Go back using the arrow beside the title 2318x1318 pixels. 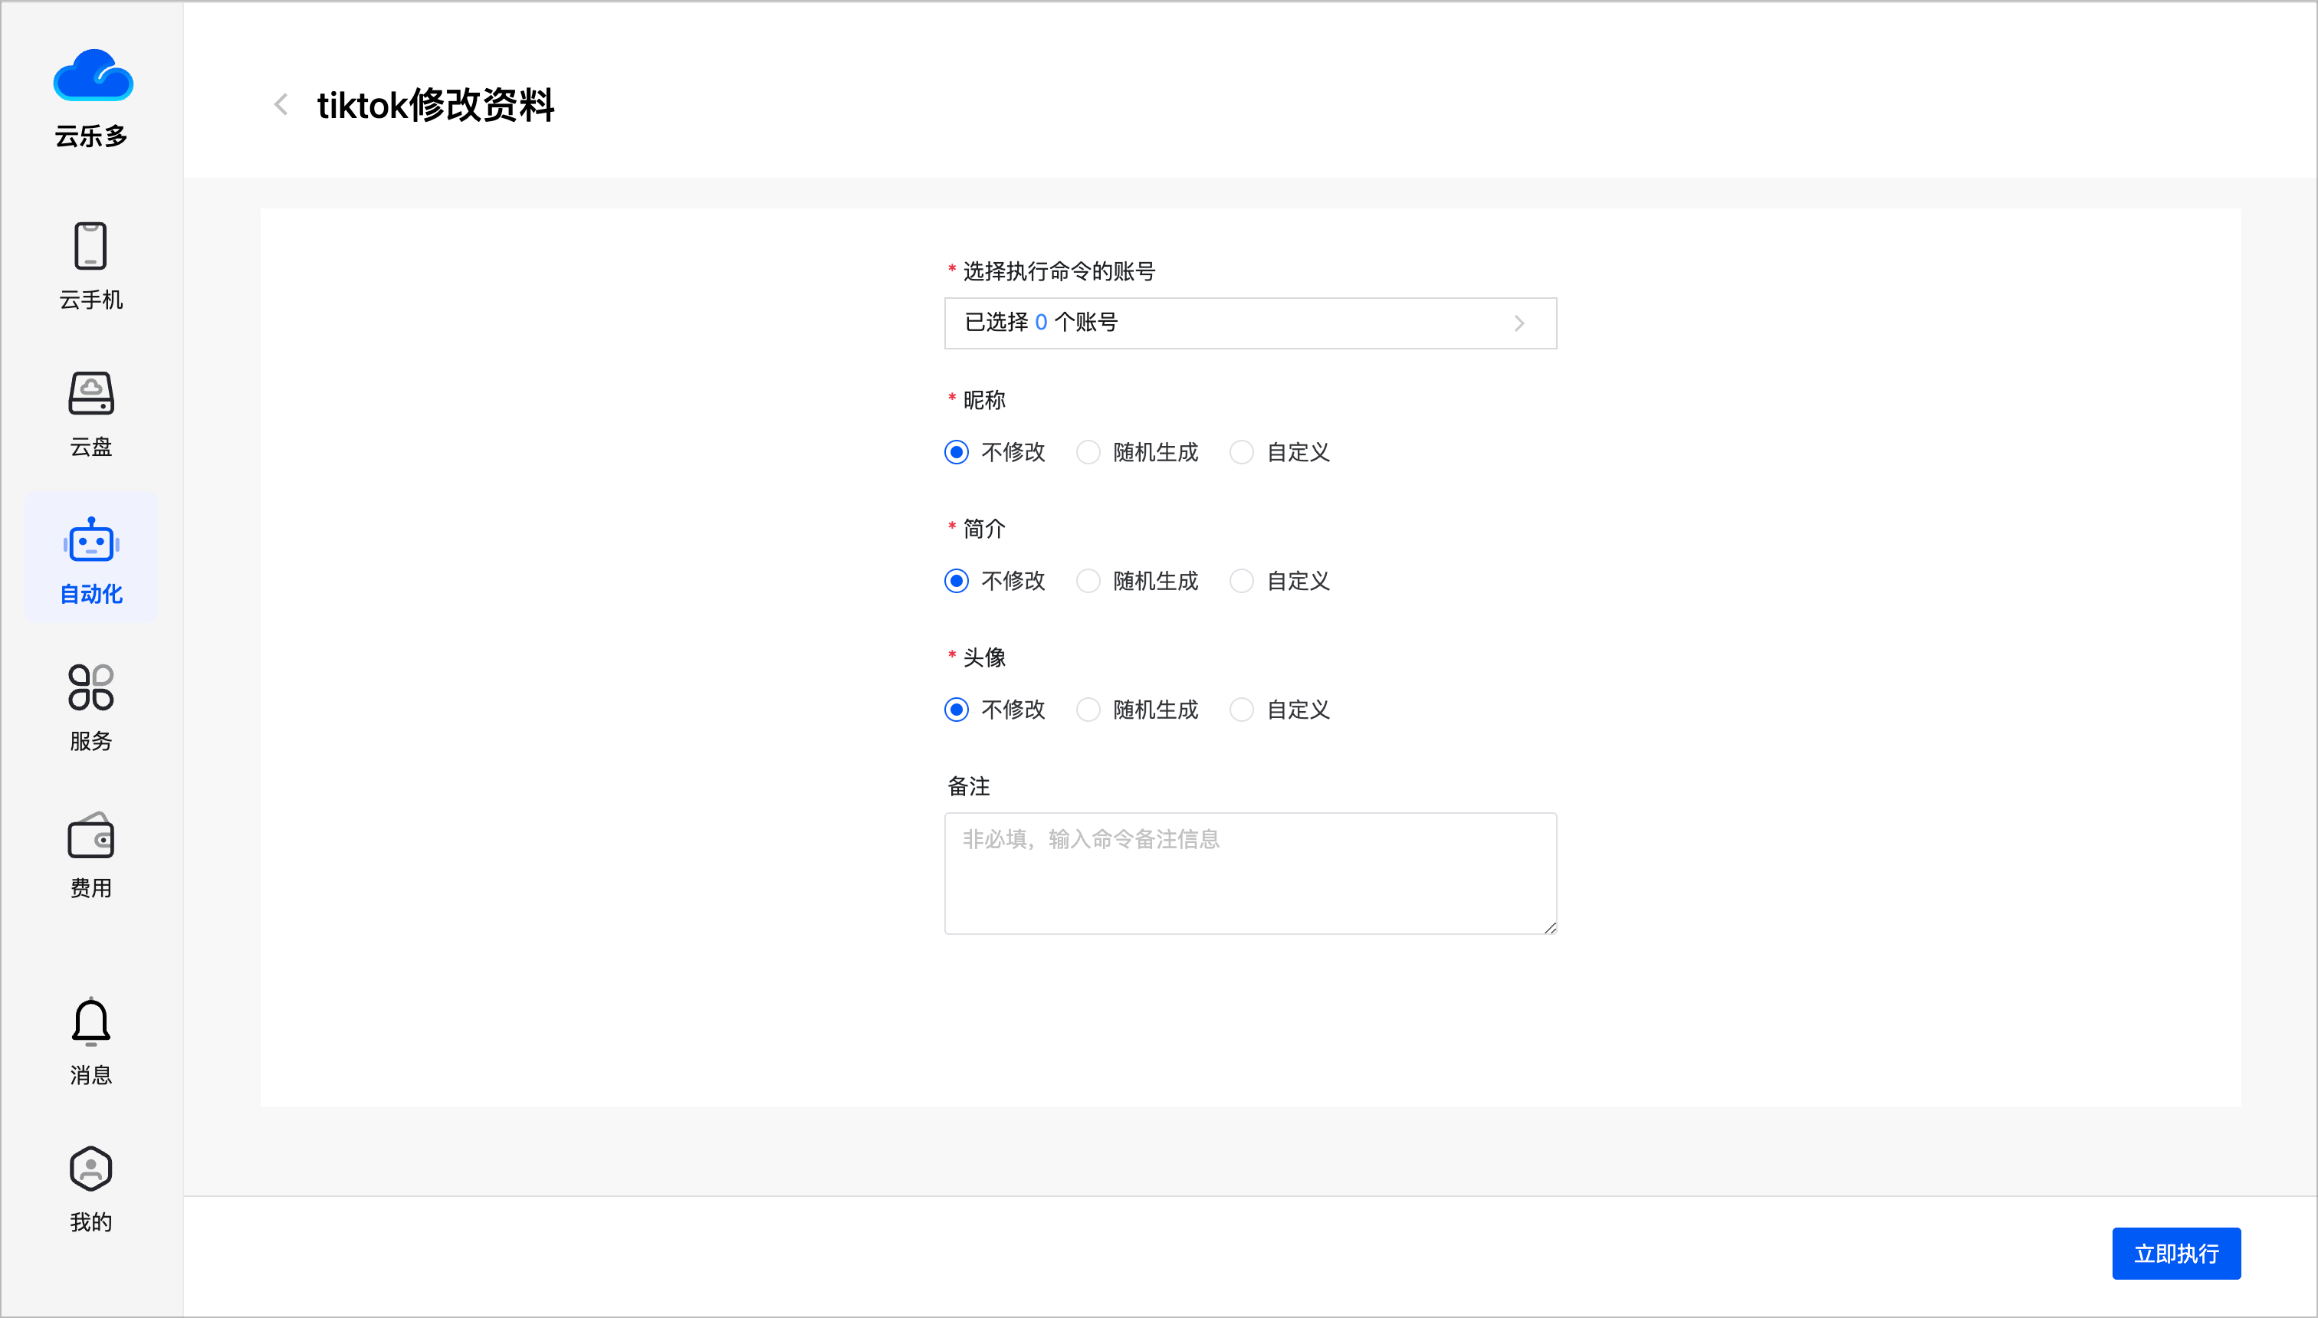click(x=281, y=105)
